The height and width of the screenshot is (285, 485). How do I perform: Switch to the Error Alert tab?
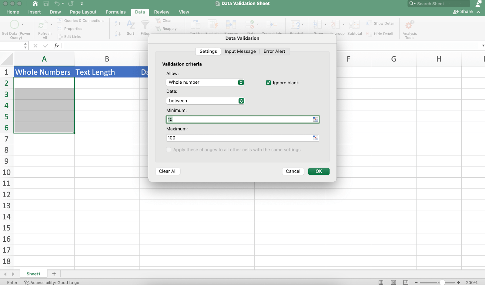click(x=274, y=51)
